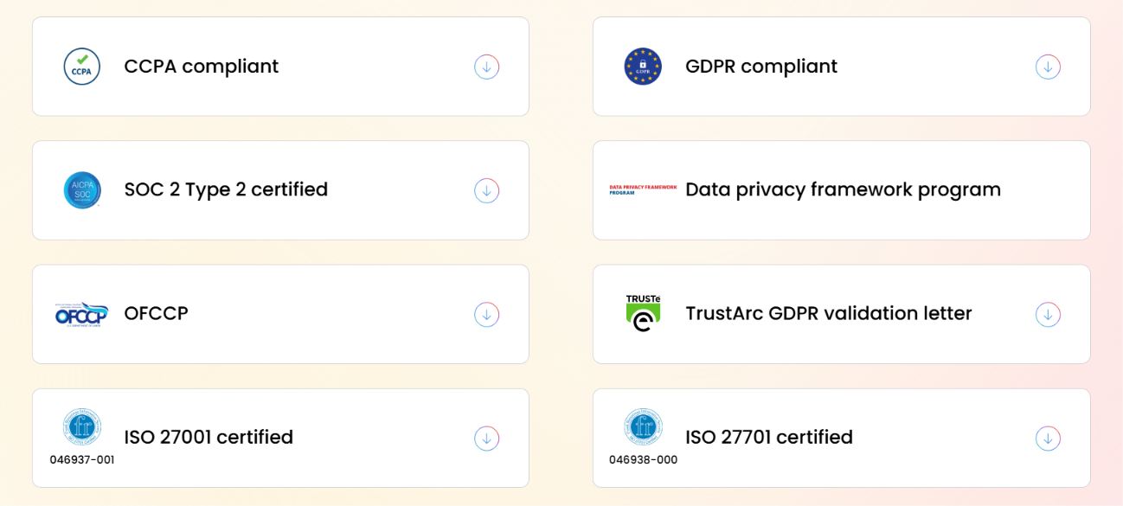Download the SOC 2 Type 2 report
This screenshot has width=1123, height=506.
tap(486, 190)
